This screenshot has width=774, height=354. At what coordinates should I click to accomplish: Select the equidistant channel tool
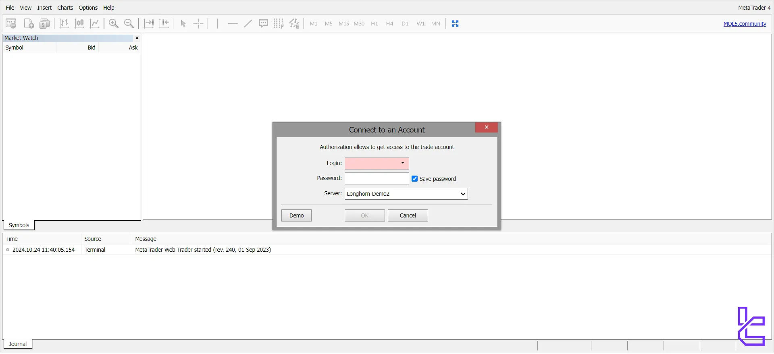(x=294, y=24)
